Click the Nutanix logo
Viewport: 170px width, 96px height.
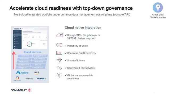pyautogui.click(x=41, y=79)
